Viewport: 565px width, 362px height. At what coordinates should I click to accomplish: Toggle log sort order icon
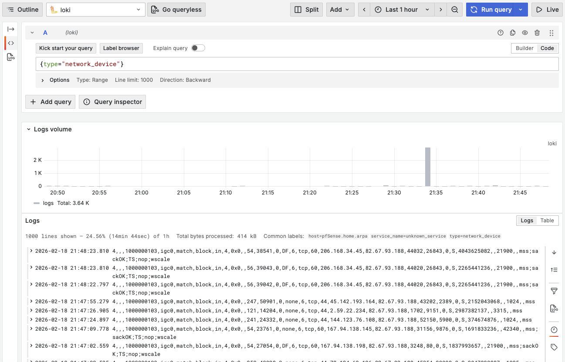click(x=554, y=270)
